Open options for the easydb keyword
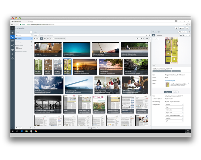Screen dimensions: 201x160 182,104
